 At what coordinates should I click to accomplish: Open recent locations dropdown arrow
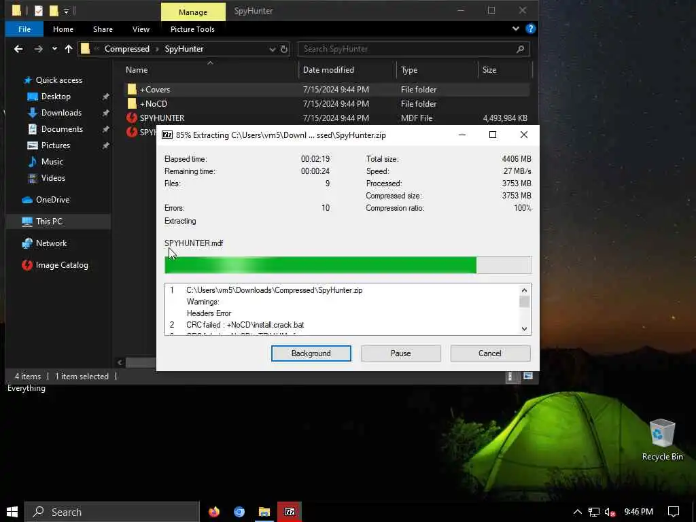[54, 49]
